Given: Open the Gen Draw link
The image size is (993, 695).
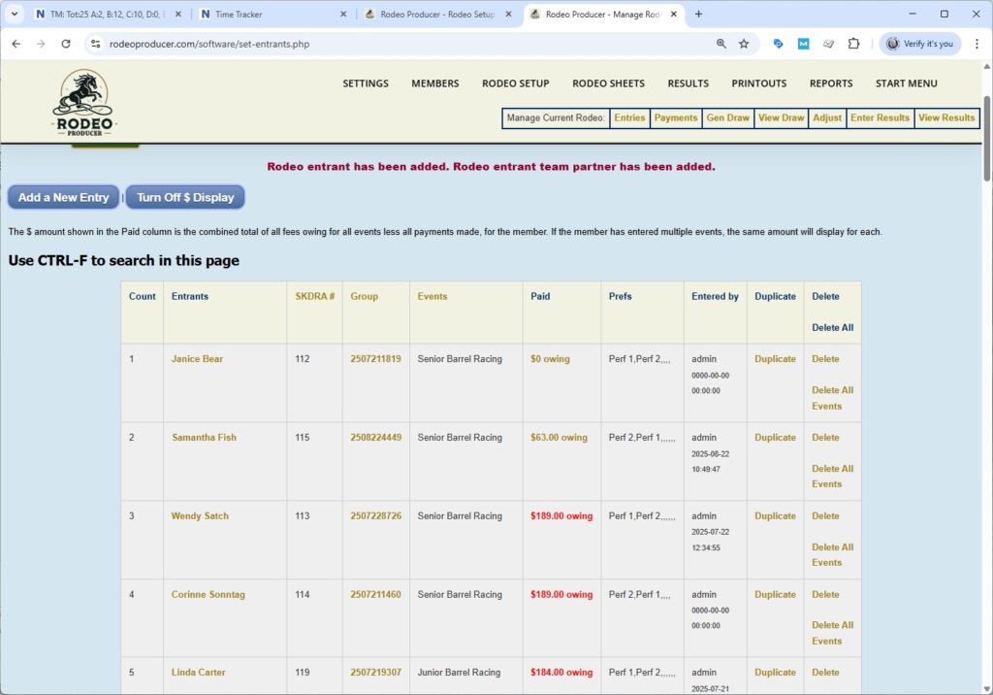Looking at the screenshot, I should [x=727, y=117].
